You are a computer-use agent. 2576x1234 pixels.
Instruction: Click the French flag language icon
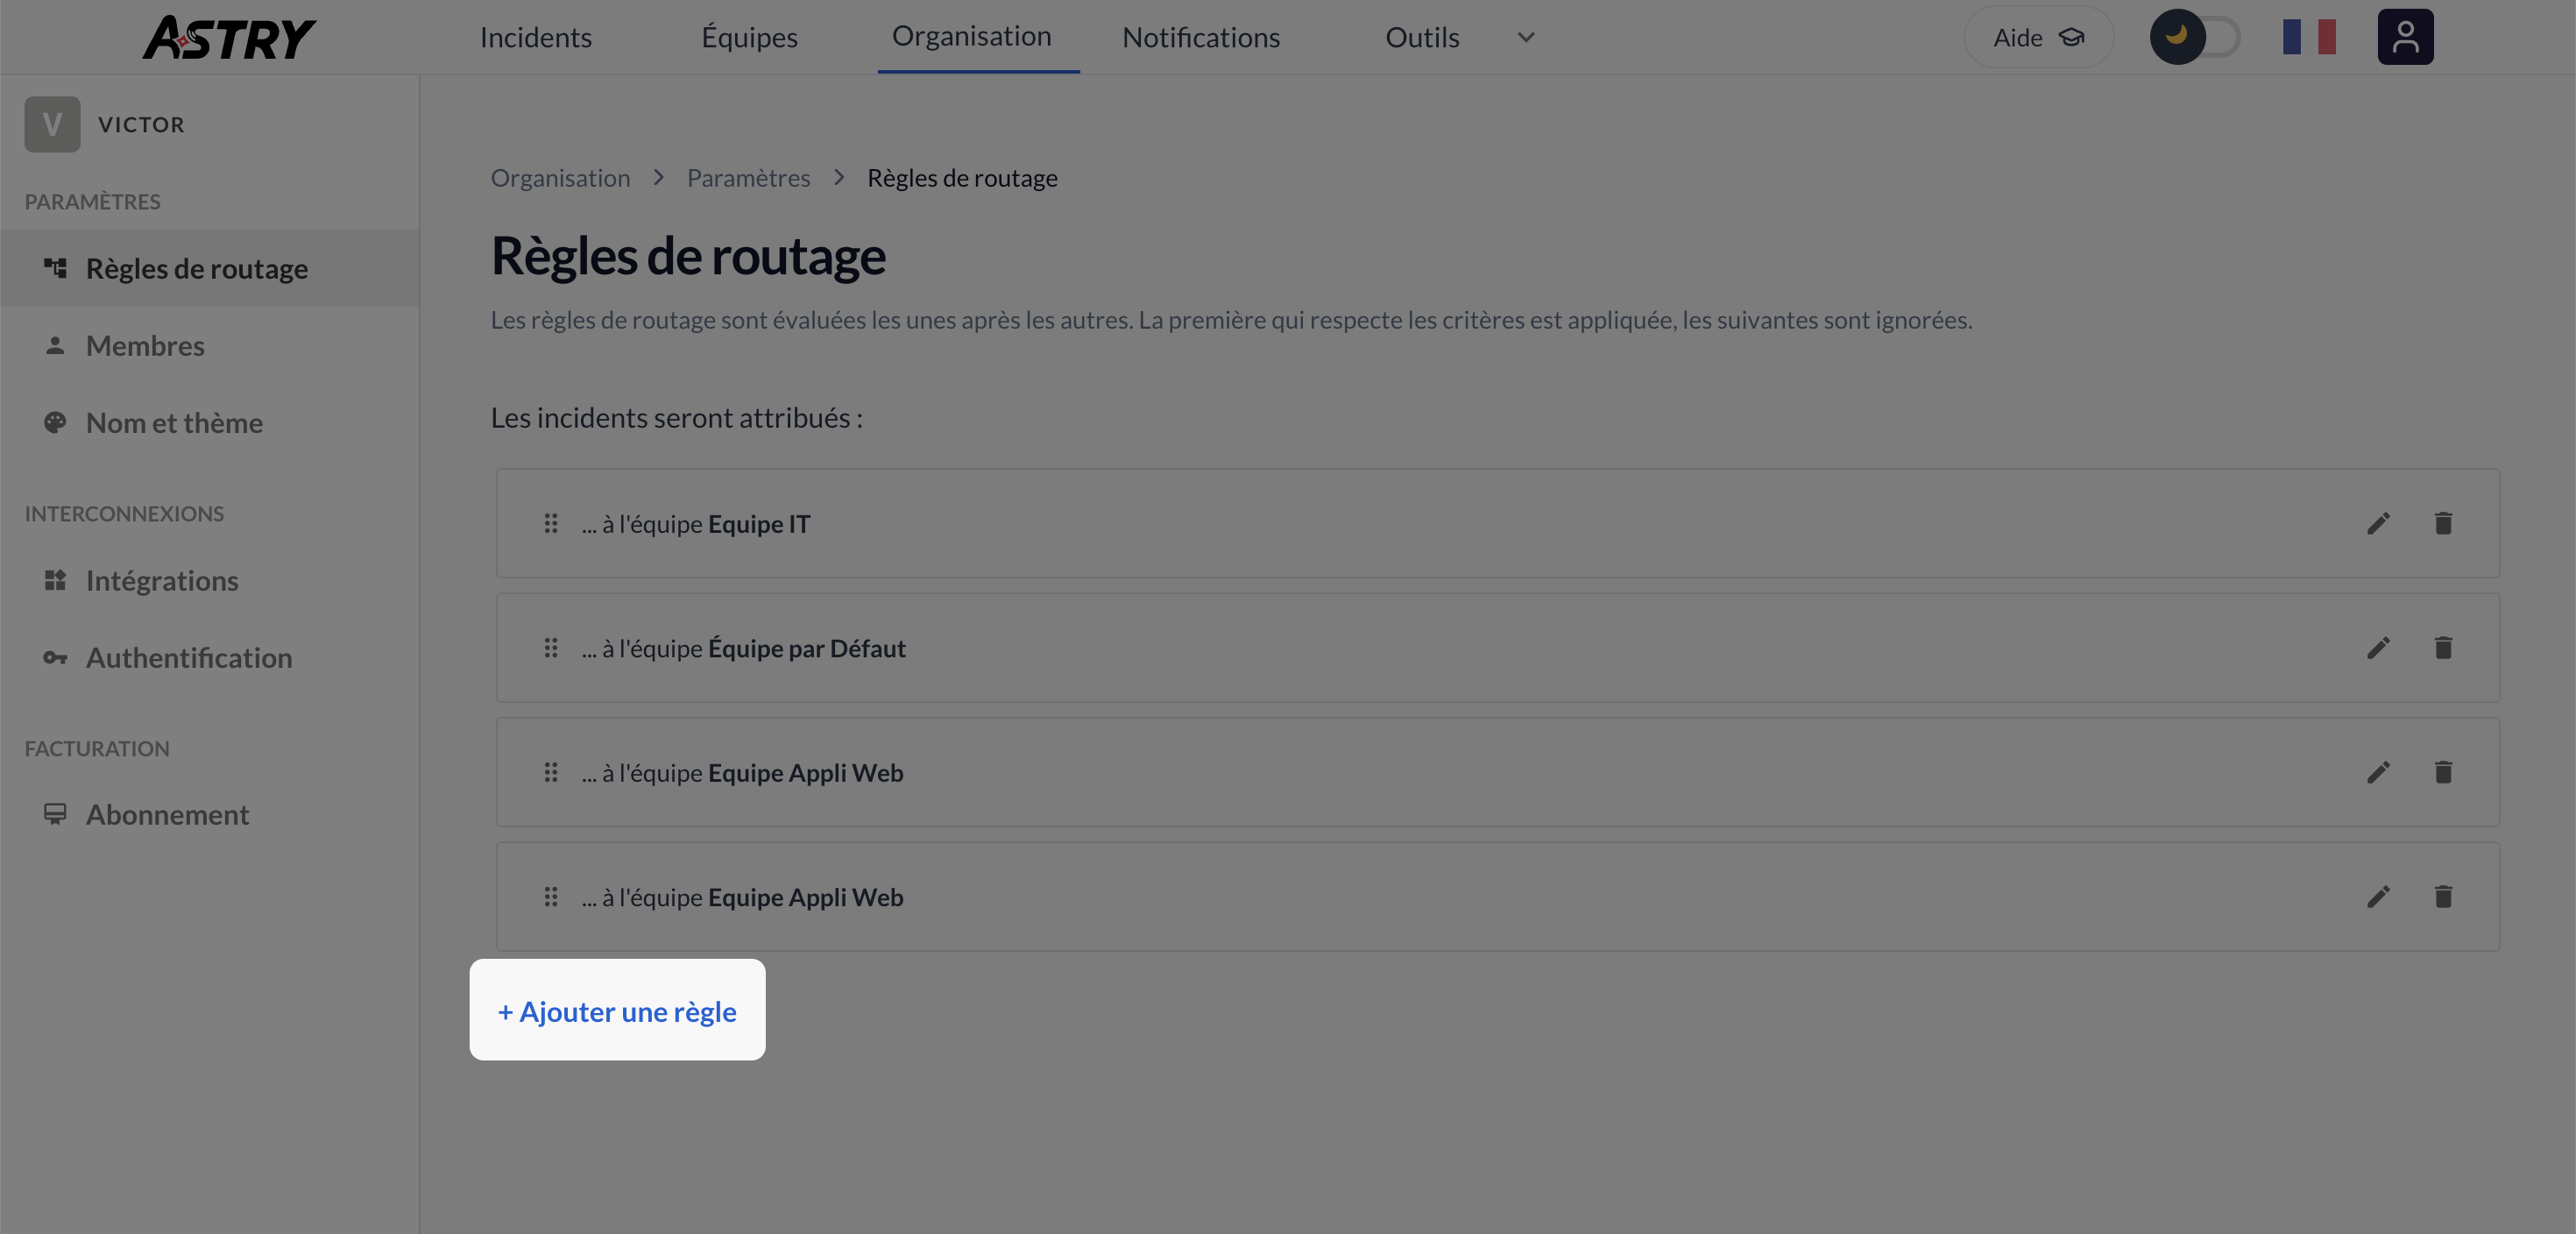[x=2309, y=37]
